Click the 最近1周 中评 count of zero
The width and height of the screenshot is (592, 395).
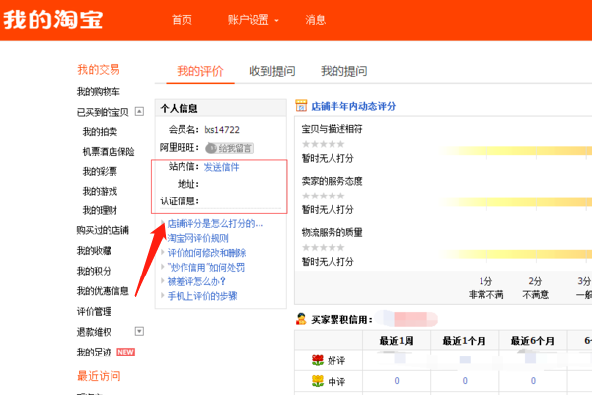click(397, 381)
